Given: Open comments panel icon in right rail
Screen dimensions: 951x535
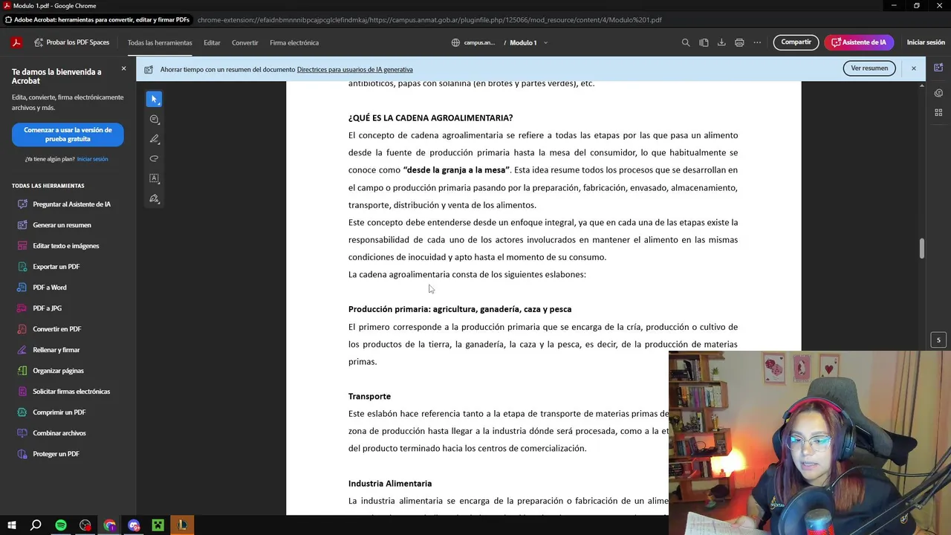Looking at the screenshot, I should pyautogui.click(x=938, y=93).
